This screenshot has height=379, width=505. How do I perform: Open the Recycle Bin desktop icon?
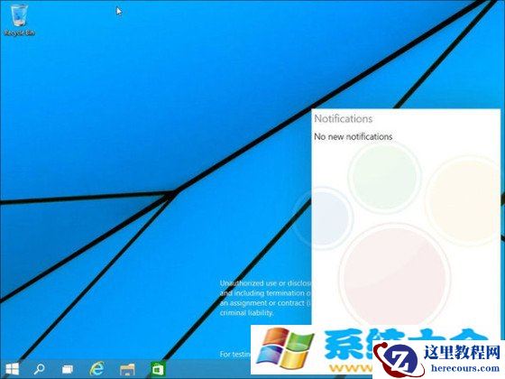tap(19, 20)
